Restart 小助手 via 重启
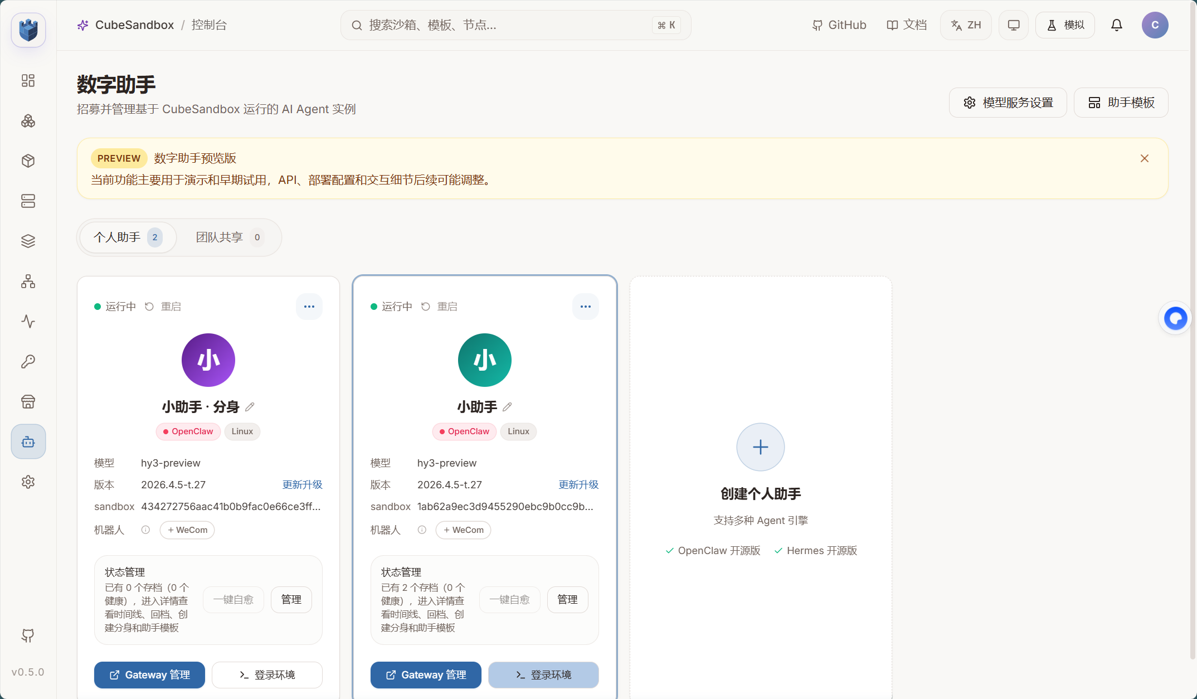 (x=440, y=307)
